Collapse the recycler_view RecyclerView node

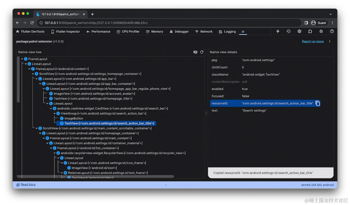pyautogui.click(x=54, y=153)
